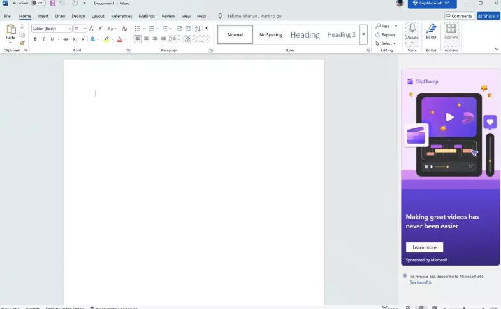Collapse the ribbon with chevron
Image resolution: width=501 pixels, height=309 pixels.
click(x=497, y=49)
